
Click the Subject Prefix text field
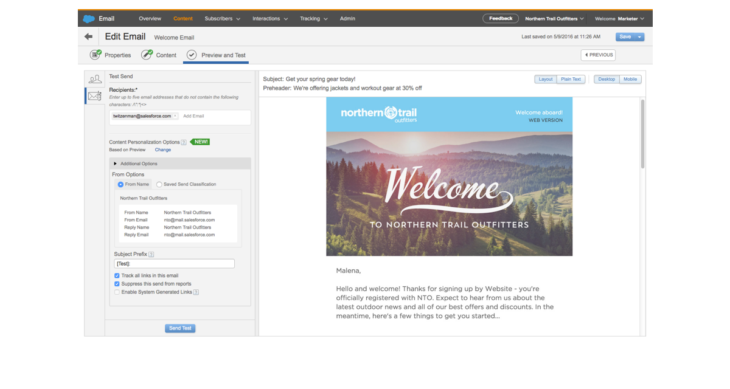174,264
